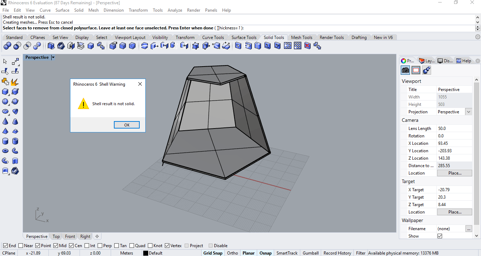Enable the Quad osnap checkbox

(132, 245)
